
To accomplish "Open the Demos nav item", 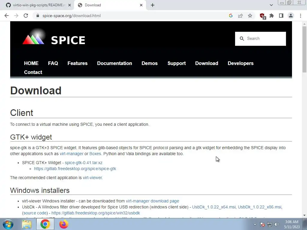I will [x=150, y=63].
